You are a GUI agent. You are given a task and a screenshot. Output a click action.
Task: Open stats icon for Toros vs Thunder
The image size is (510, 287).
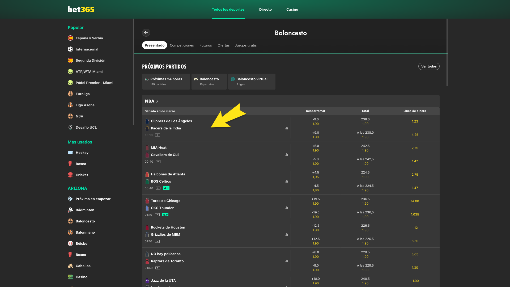[286, 208]
